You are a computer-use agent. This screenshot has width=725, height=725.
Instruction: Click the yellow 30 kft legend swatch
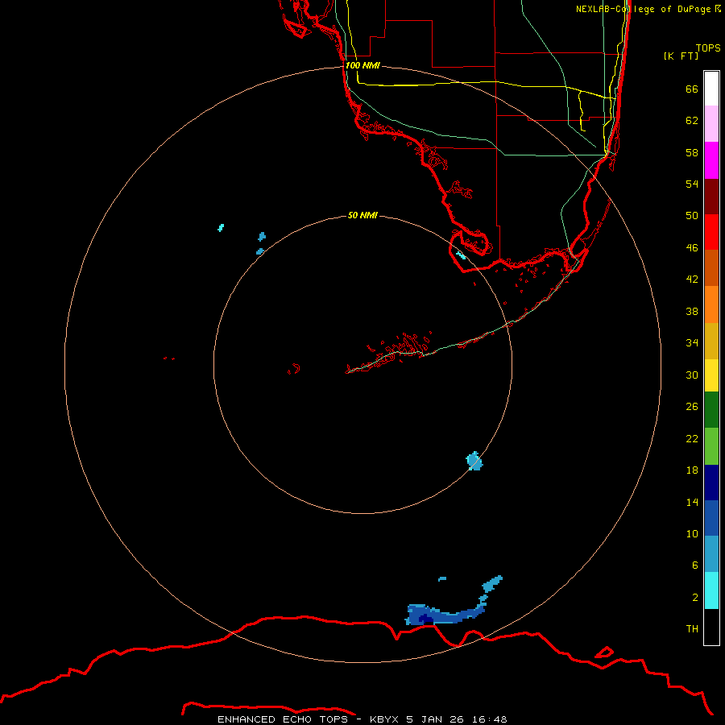click(711, 375)
